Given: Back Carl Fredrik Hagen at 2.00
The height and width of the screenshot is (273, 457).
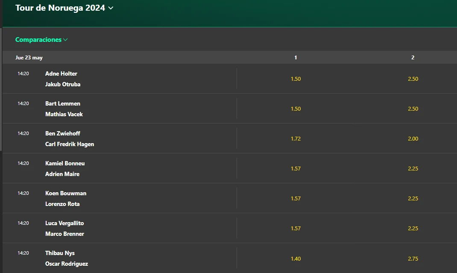Looking at the screenshot, I should click(x=413, y=139).
